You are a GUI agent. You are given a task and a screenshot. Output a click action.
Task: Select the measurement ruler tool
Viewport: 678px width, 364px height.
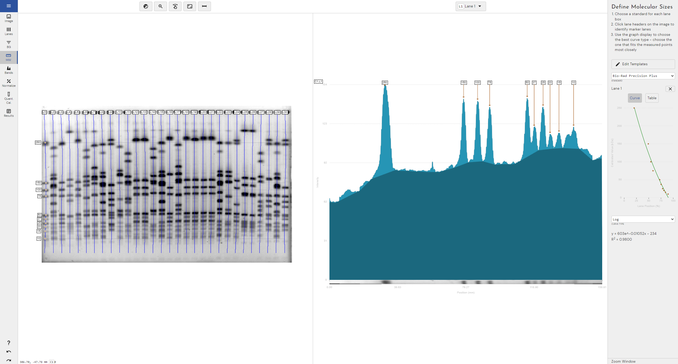(x=204, y=6)
